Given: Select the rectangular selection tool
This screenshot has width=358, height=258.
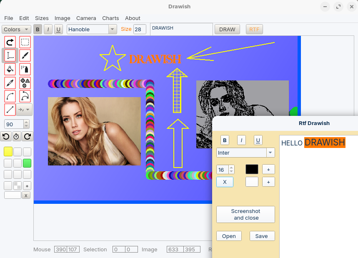Looking at the screenshot, I should [25, 42].
